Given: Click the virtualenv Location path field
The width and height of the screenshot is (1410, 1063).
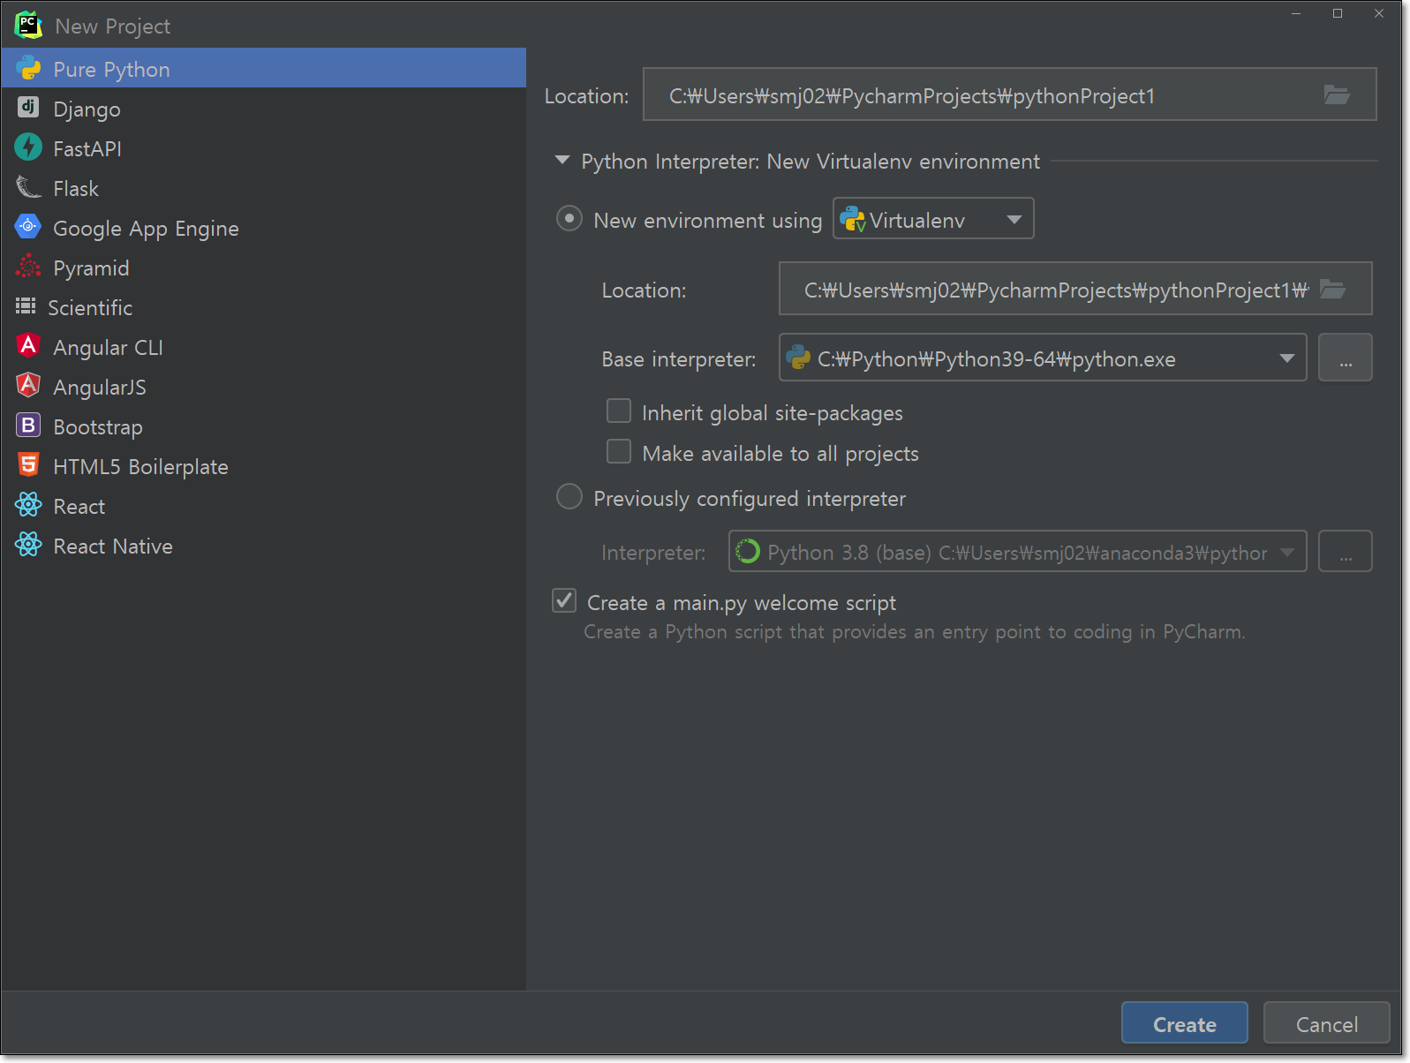Looking at the screenshot, I should click(1075, 289).
